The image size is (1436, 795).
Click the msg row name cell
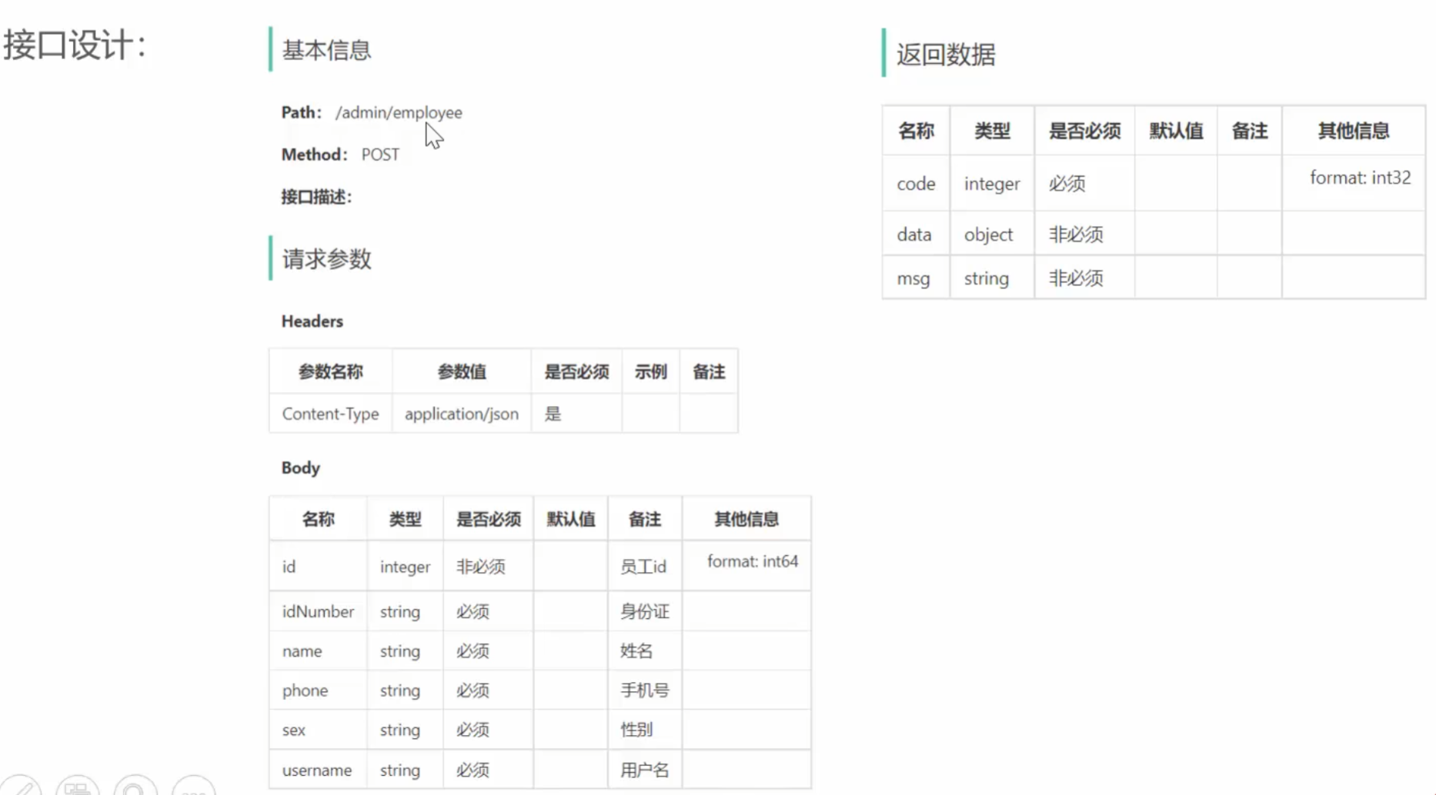(913, 278)
